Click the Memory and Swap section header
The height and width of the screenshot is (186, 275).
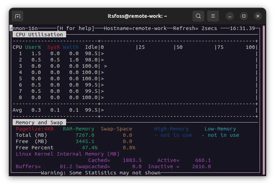(39, 122)
